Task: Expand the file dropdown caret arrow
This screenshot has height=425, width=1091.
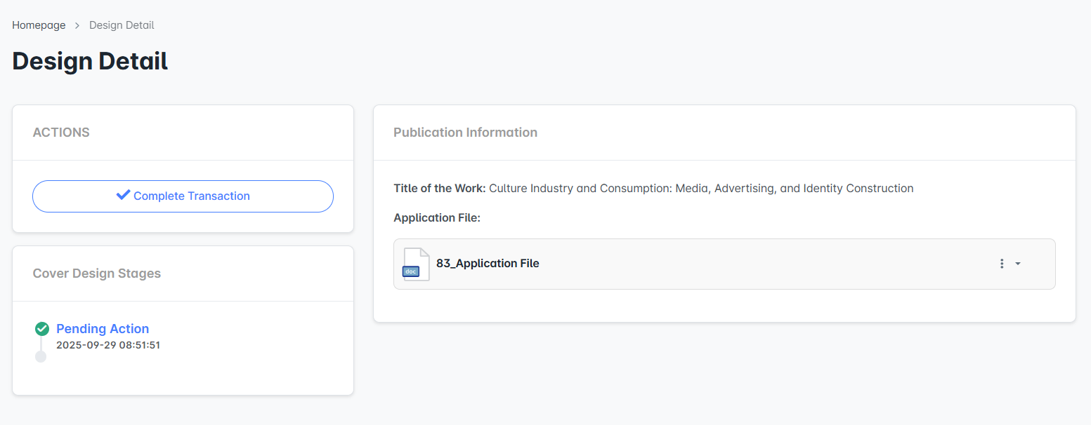Action: (x=1018, y=264)
